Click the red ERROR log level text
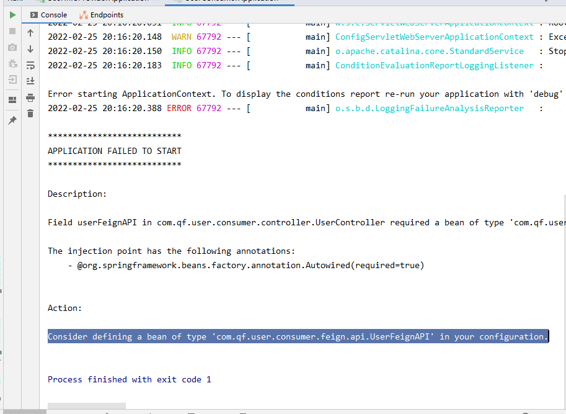Viewport: 566px width, 414px height. pos(179,109)
